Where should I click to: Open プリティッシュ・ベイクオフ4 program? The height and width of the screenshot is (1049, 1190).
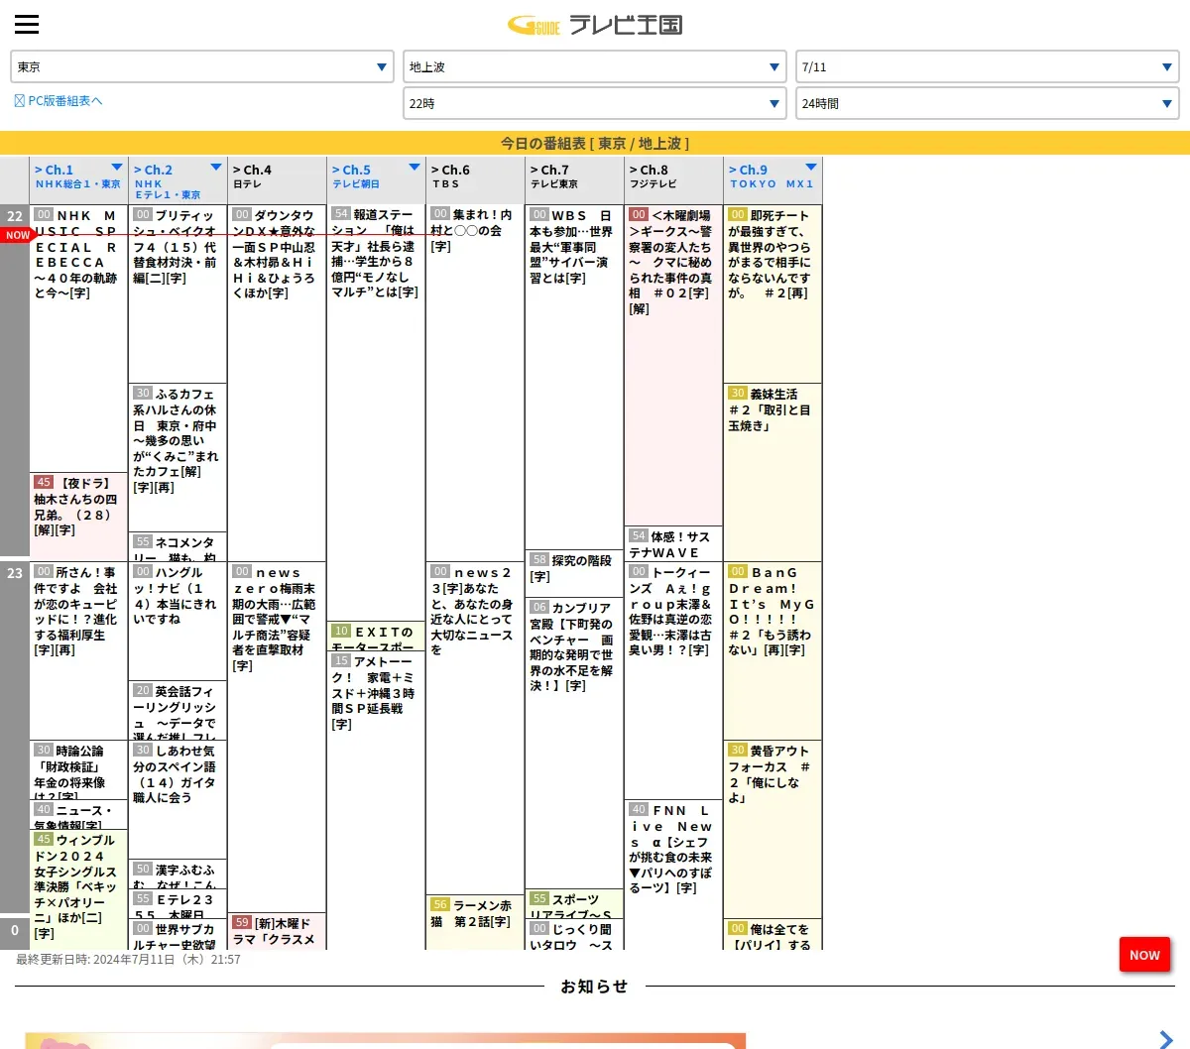point(178,293)
